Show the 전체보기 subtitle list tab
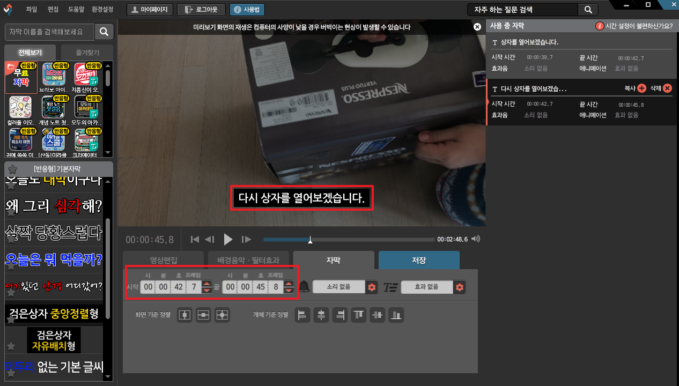The height and width of the screenshot is (386, 679). pyautogui.click(x=29, y=53)
